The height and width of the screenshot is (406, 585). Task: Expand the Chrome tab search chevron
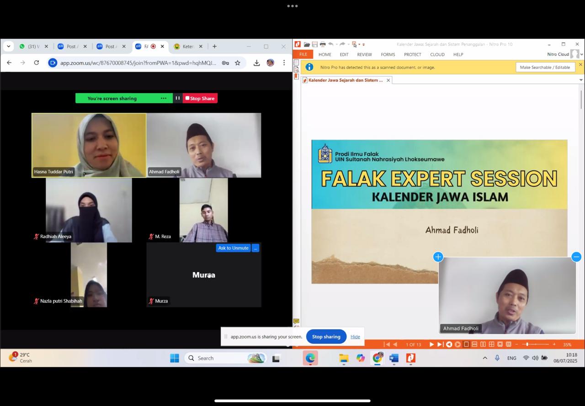[8, 47]
